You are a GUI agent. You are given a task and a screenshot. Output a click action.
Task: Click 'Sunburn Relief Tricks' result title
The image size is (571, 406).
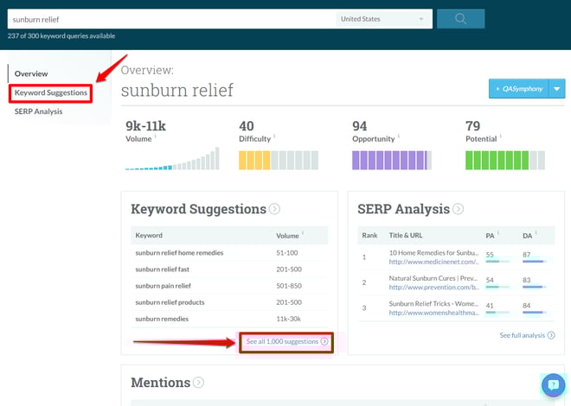[433, 304]
